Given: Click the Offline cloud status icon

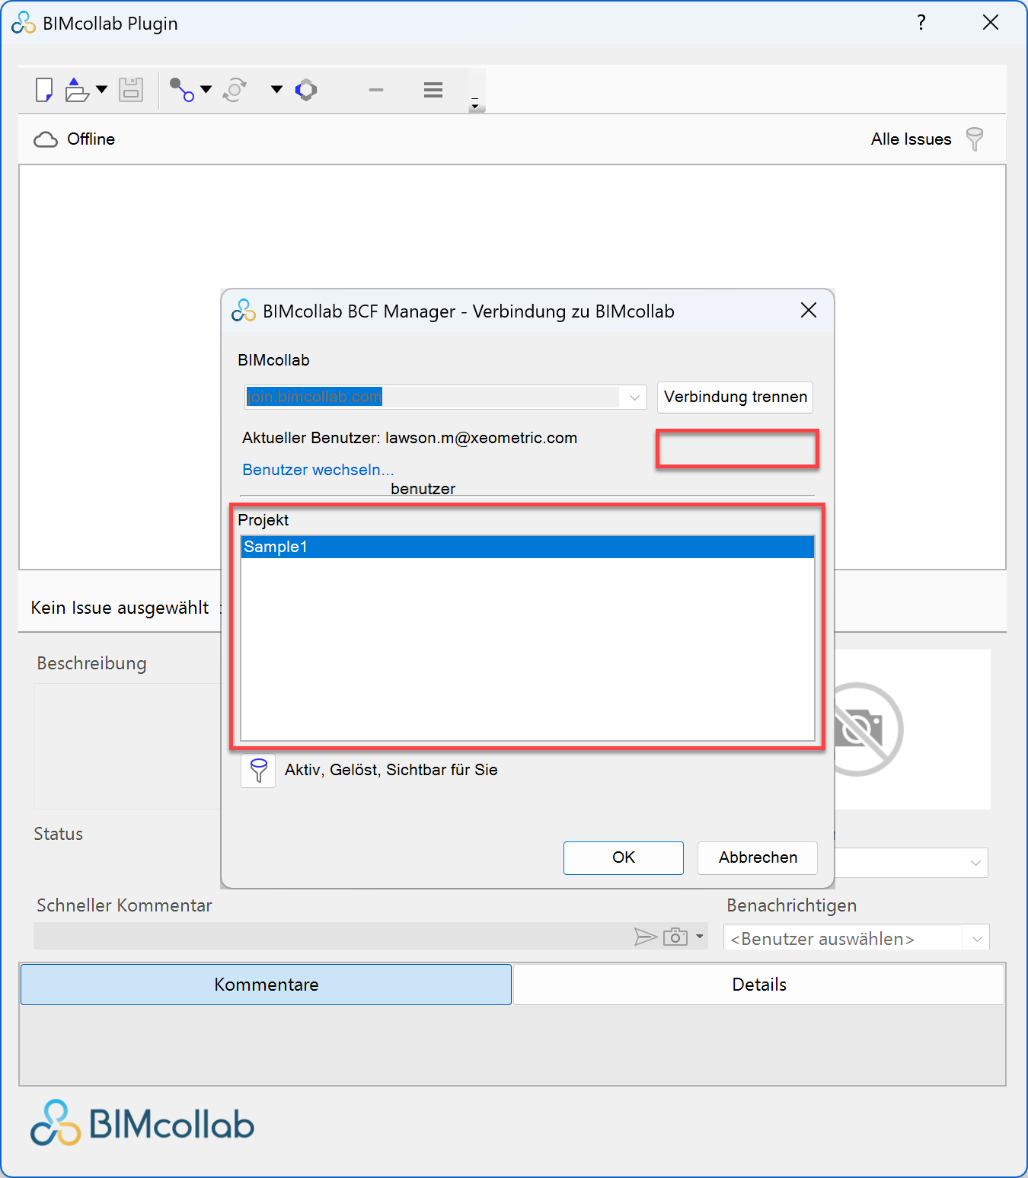Looking at the screenshot, I should coord(46,139).
